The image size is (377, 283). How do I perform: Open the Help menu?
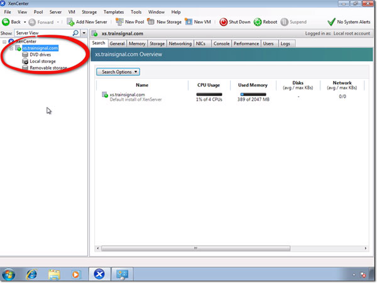[x=176, y=12]
